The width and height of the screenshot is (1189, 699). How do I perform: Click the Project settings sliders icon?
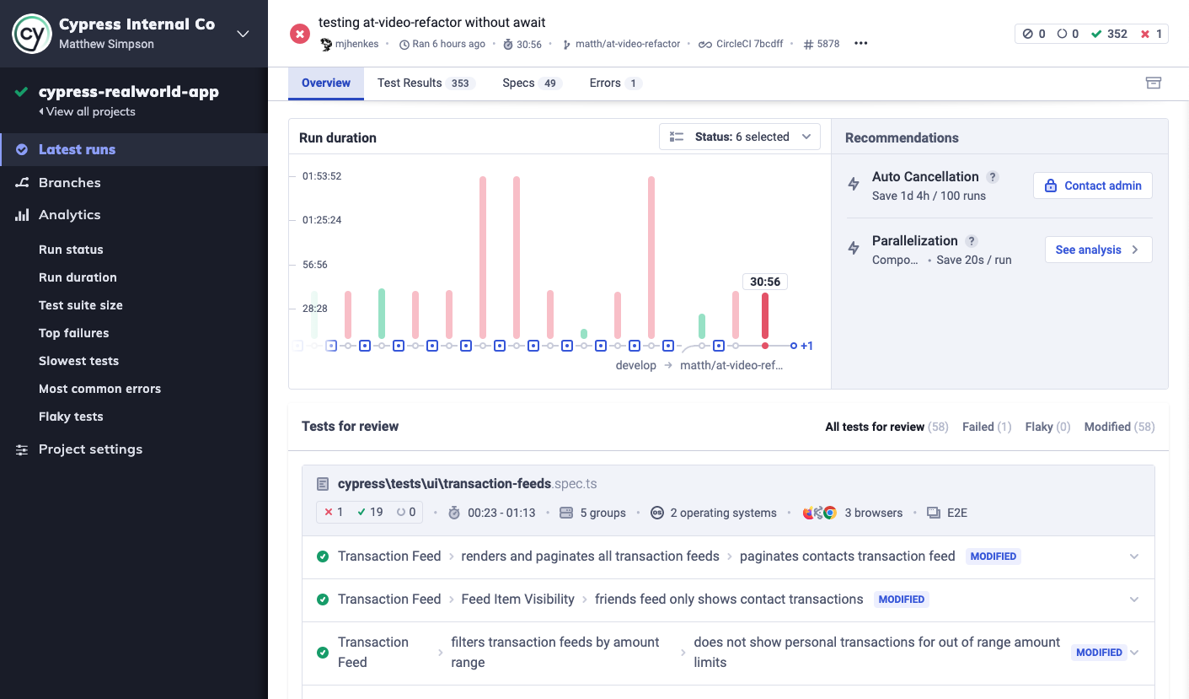click(22, 449)
